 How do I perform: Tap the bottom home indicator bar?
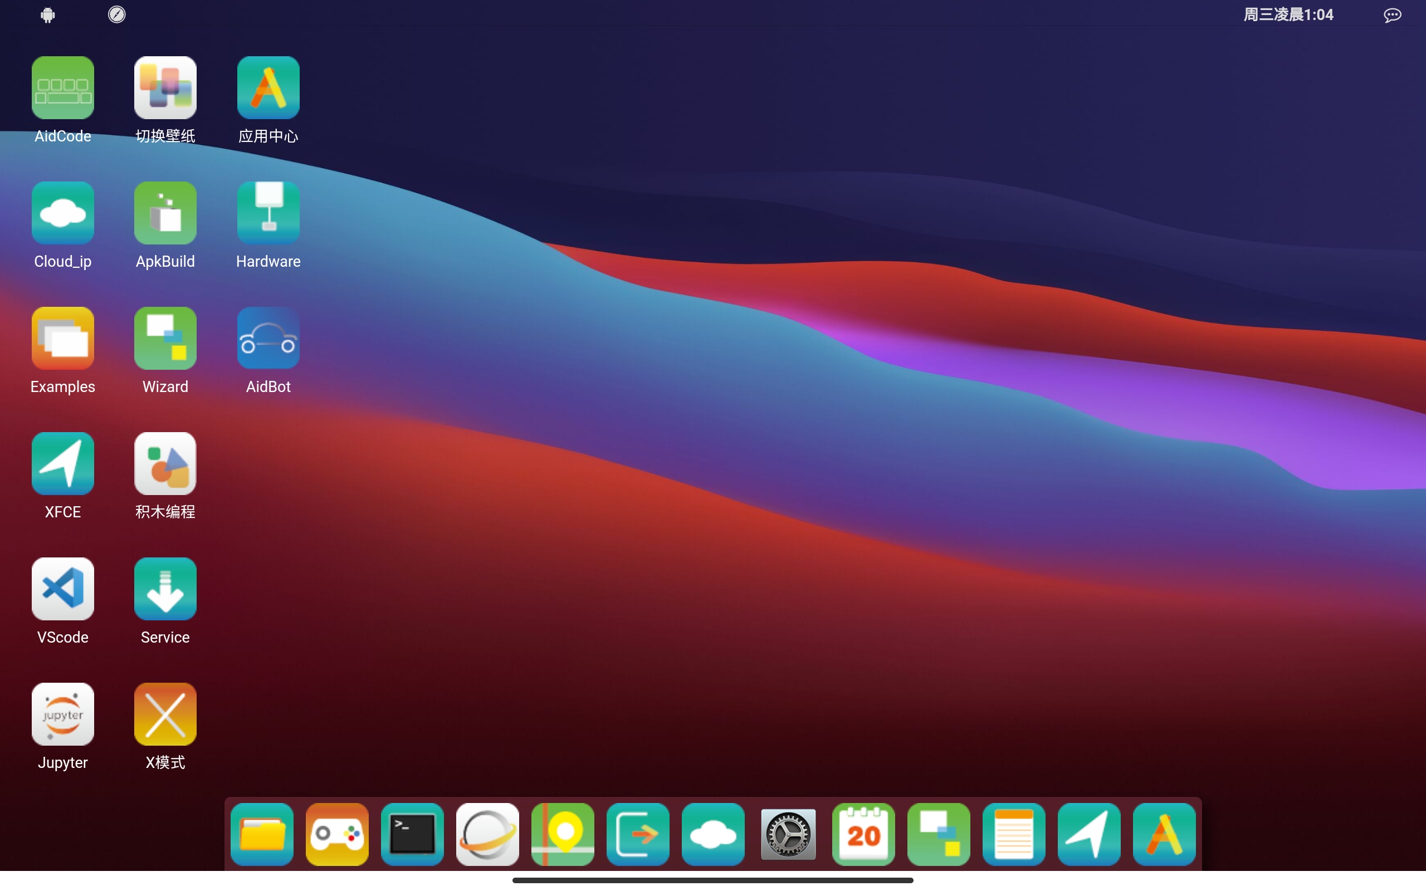[713, 880]
